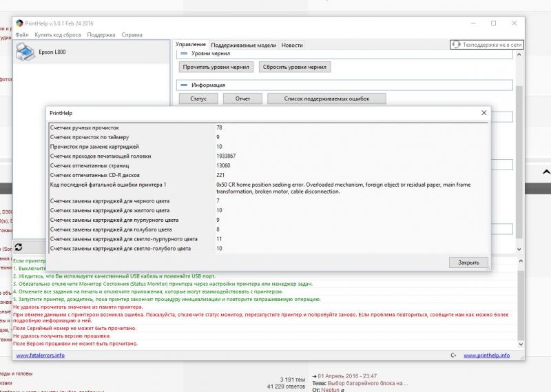Switch to the Новости tab
Screen dimensions: 551x392
coord(292,45)
